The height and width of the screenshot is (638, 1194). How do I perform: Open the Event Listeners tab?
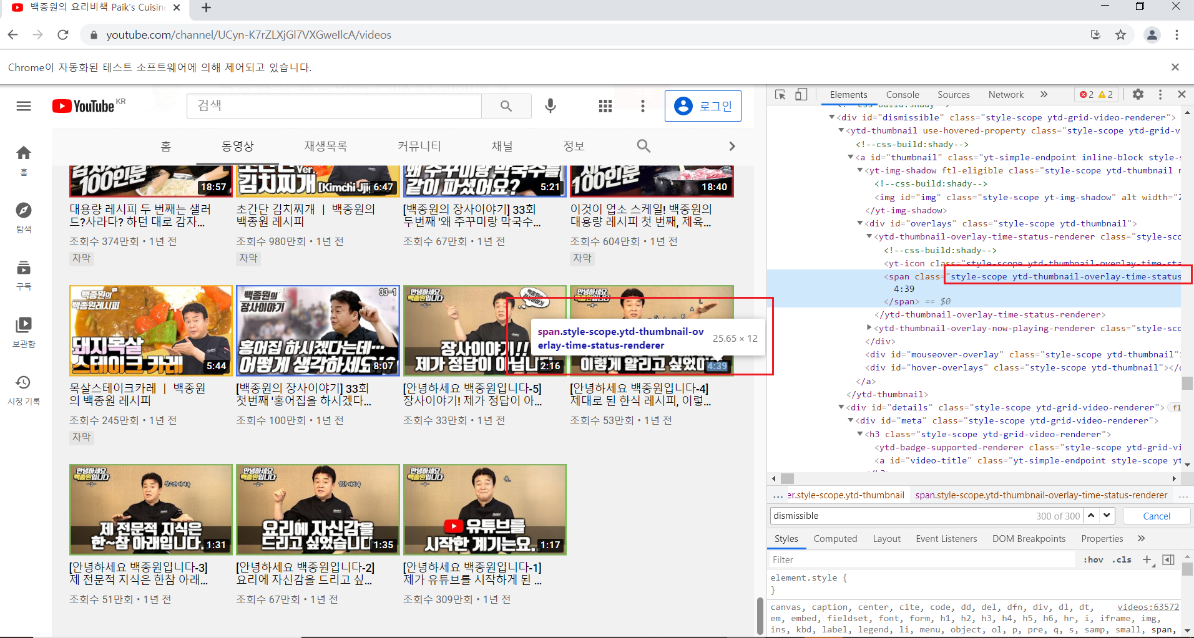946,538
